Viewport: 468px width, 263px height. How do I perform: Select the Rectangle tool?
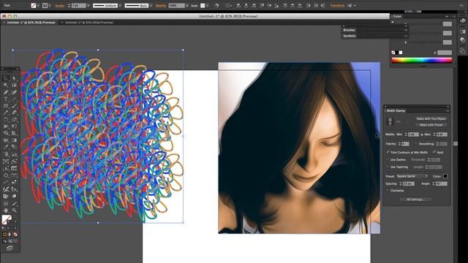point(6,106)
